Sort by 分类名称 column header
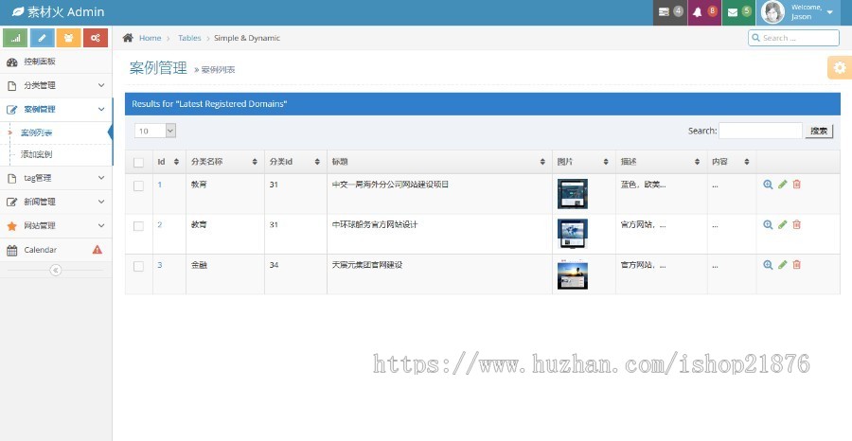The width and height of the screenshot is (852, 441). (x=225, y=162)
